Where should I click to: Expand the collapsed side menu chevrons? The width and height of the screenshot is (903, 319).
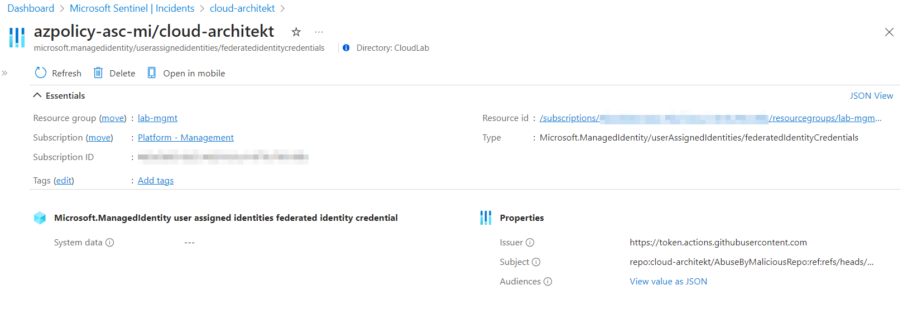coord(4,73)
